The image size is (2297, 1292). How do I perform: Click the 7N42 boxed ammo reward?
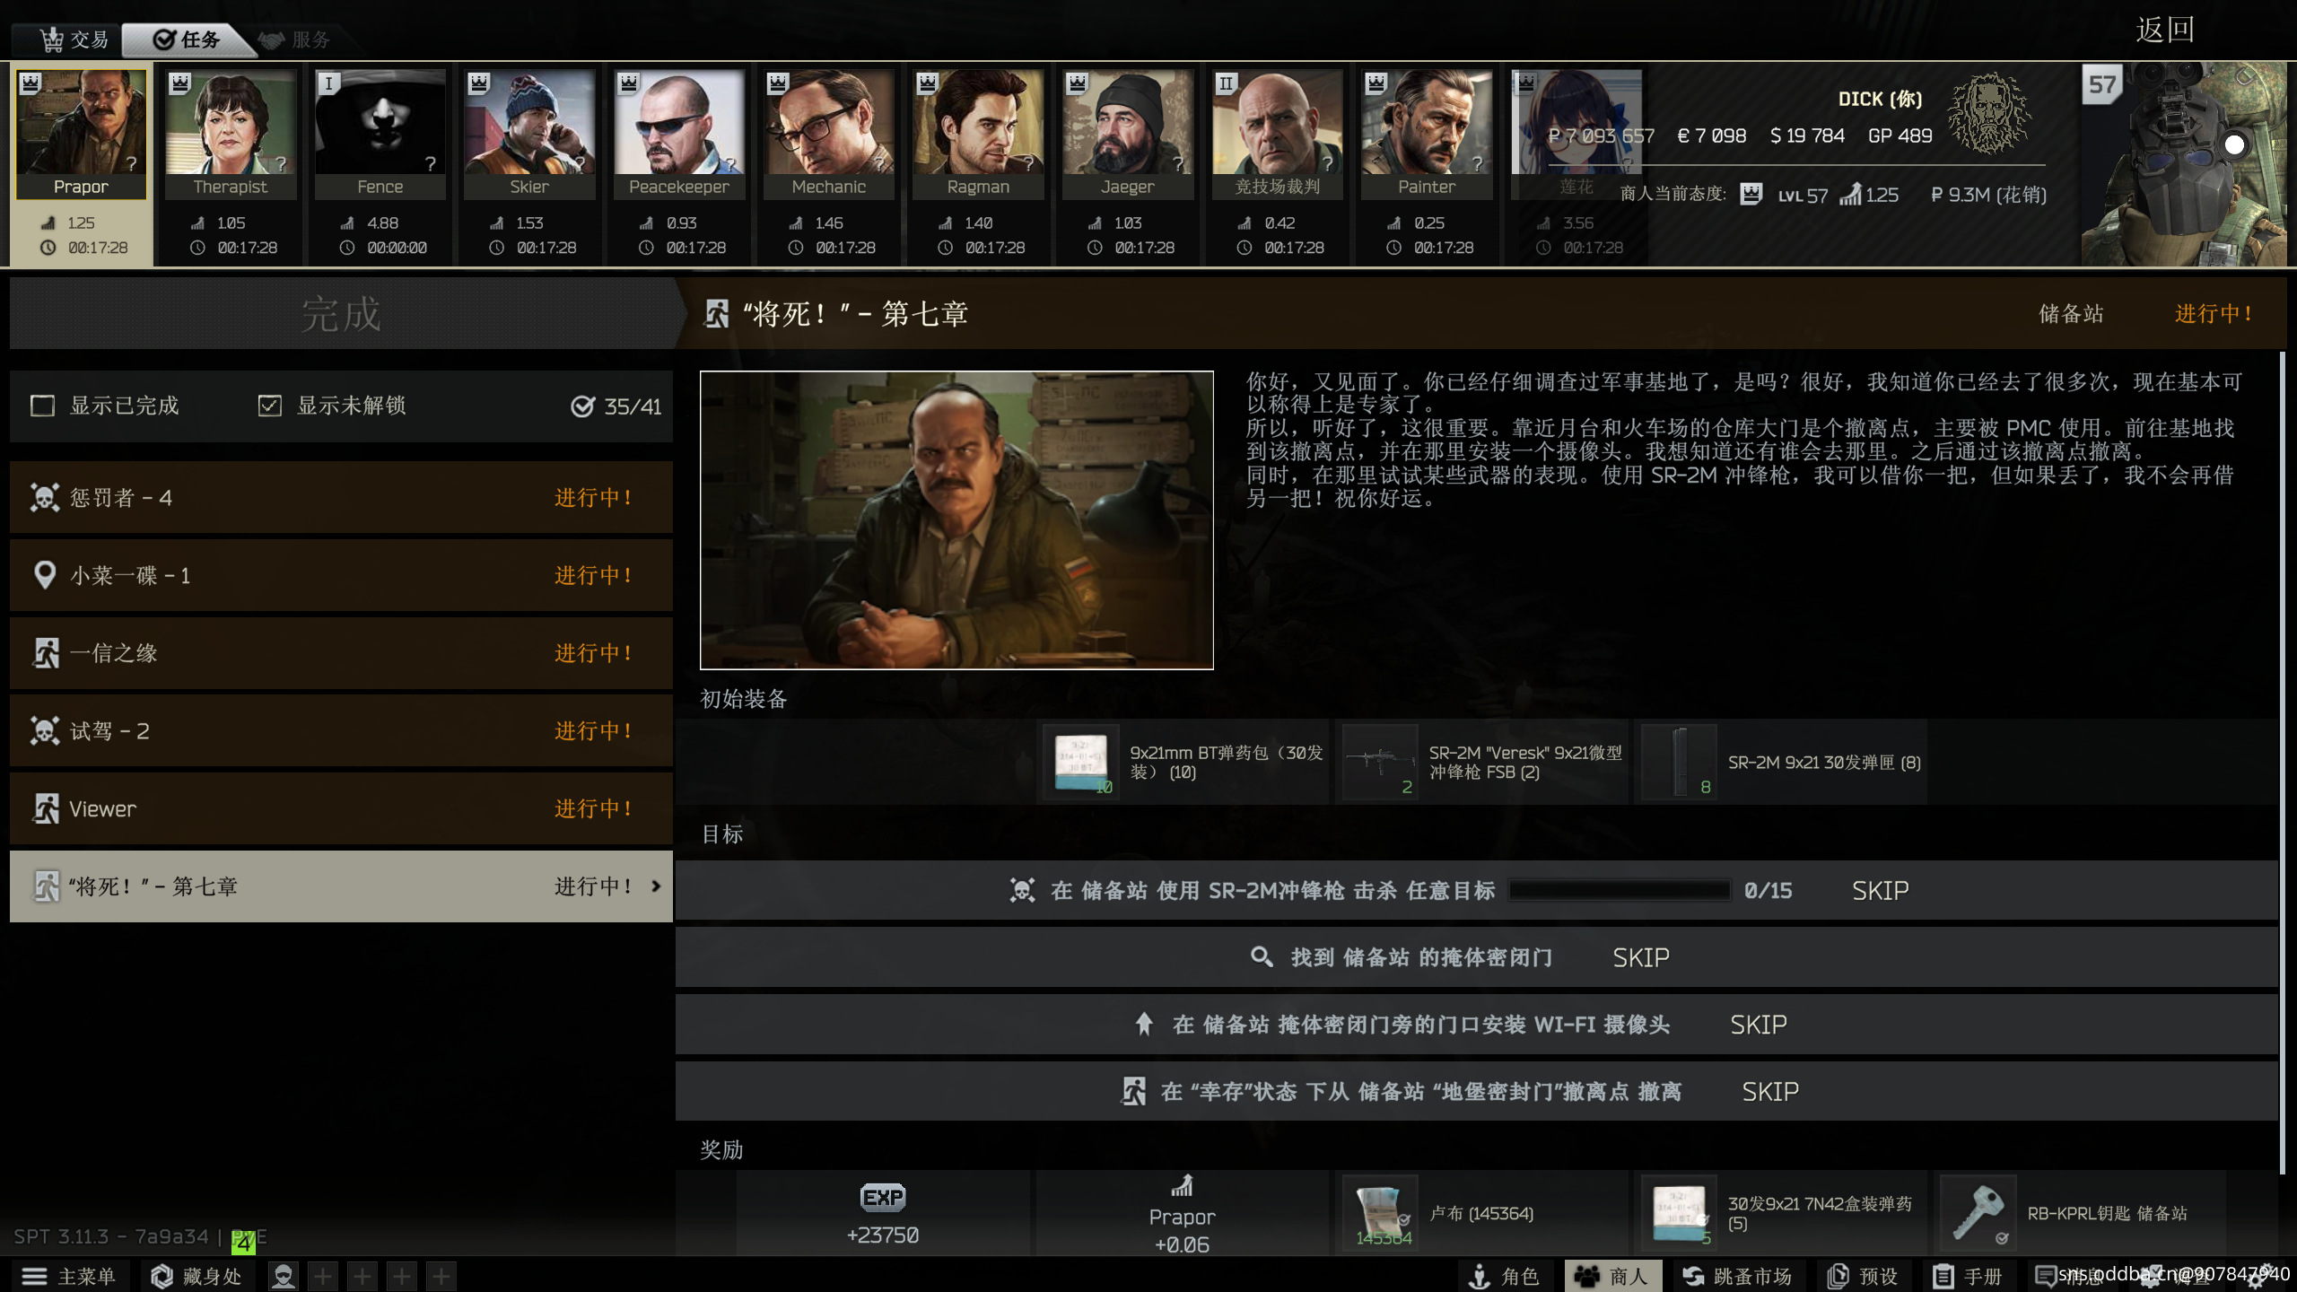[x=1680, y=1213]
